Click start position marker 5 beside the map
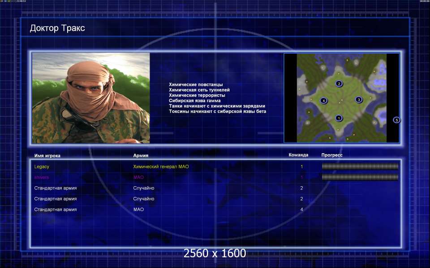 [x=396, y=120]
